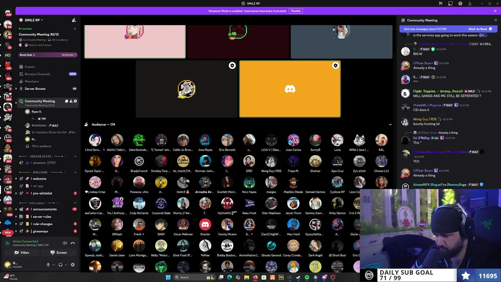Open Discord Direct Messages home icon
Image resolution: width=501 pixels, height=282 pixels.
(x=7, y=13)
